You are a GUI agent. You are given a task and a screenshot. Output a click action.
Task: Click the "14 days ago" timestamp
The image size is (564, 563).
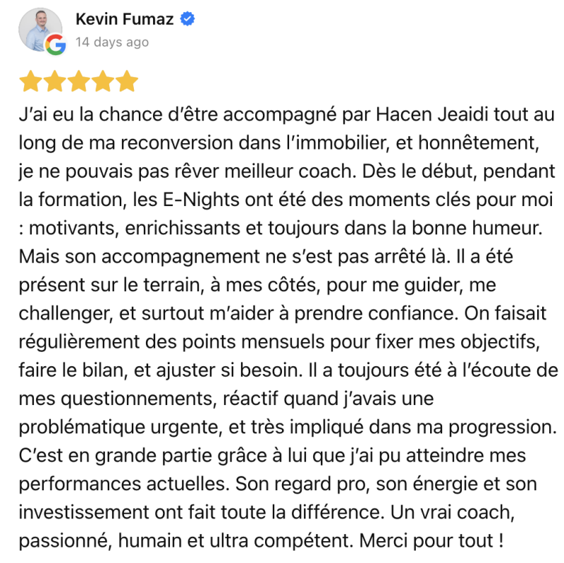(112, 42)
